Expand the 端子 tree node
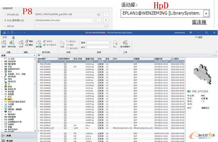This screenshot has height=142, width=218. 2,99
